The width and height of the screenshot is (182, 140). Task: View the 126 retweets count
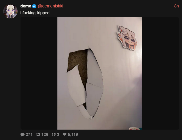(x=45, y=134)
